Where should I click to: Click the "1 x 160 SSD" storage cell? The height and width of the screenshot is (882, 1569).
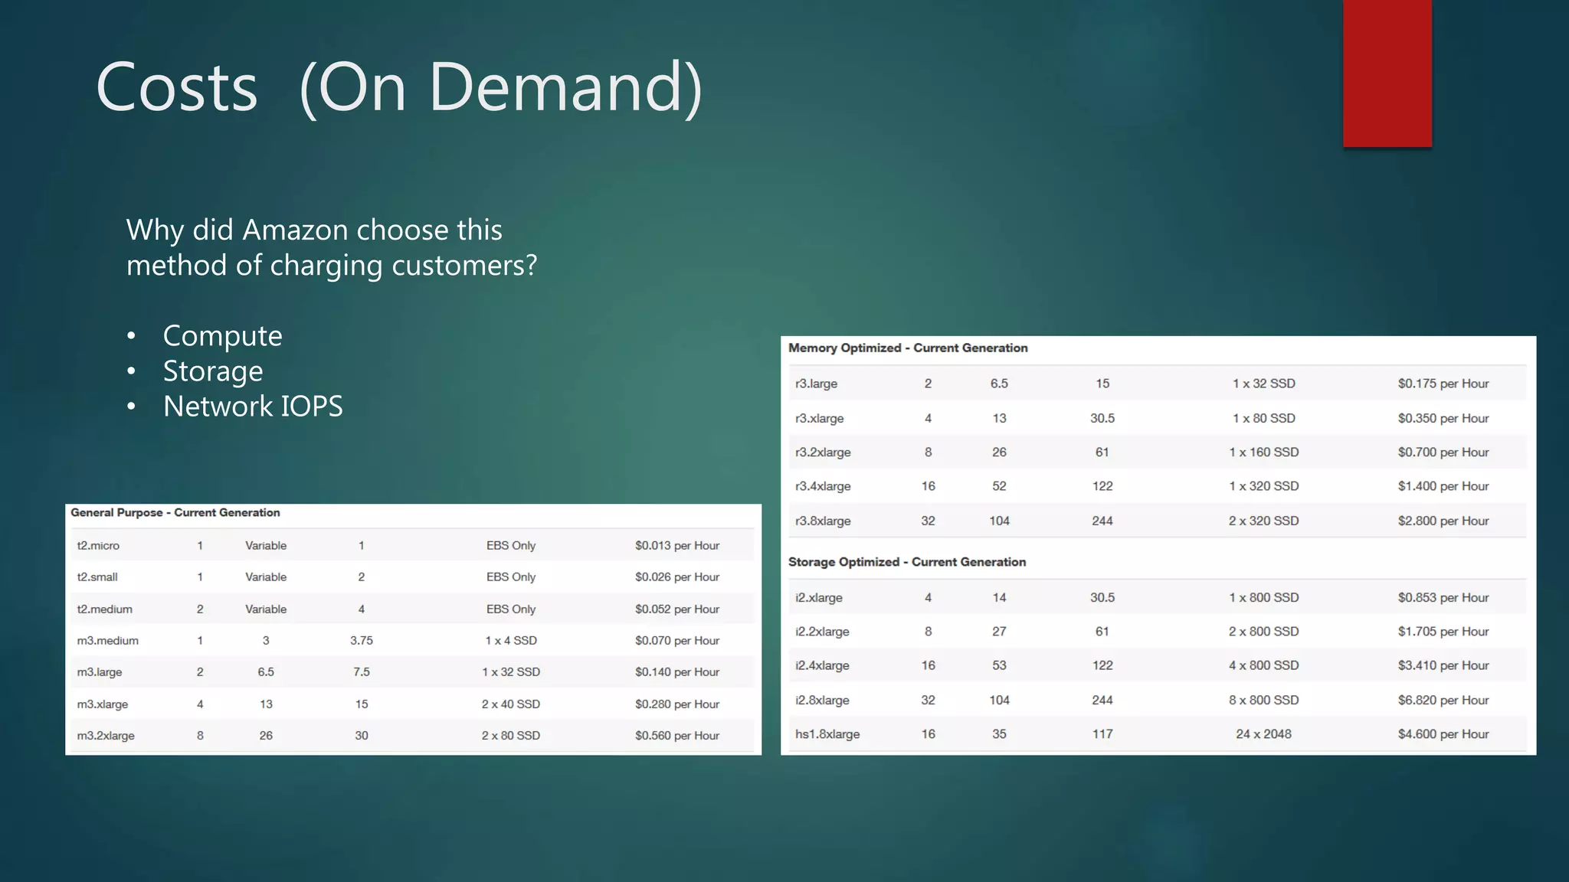pos(1264,452)
